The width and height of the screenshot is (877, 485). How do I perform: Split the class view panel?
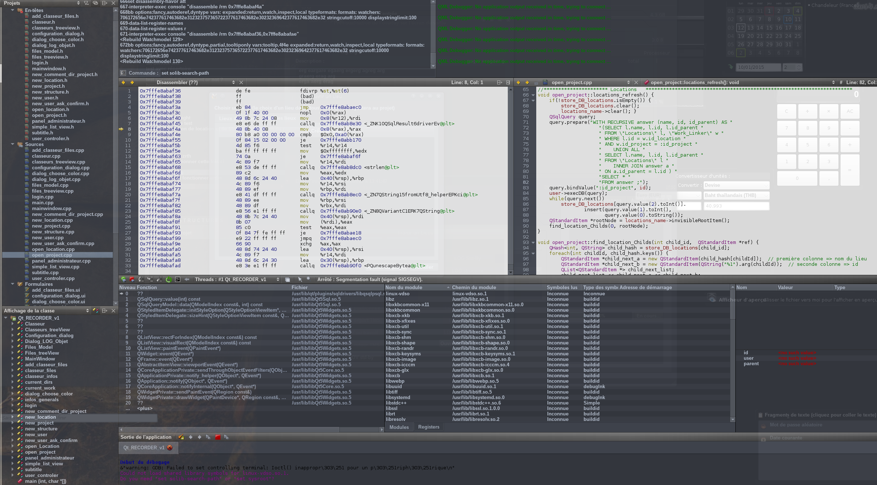[104, 311]
